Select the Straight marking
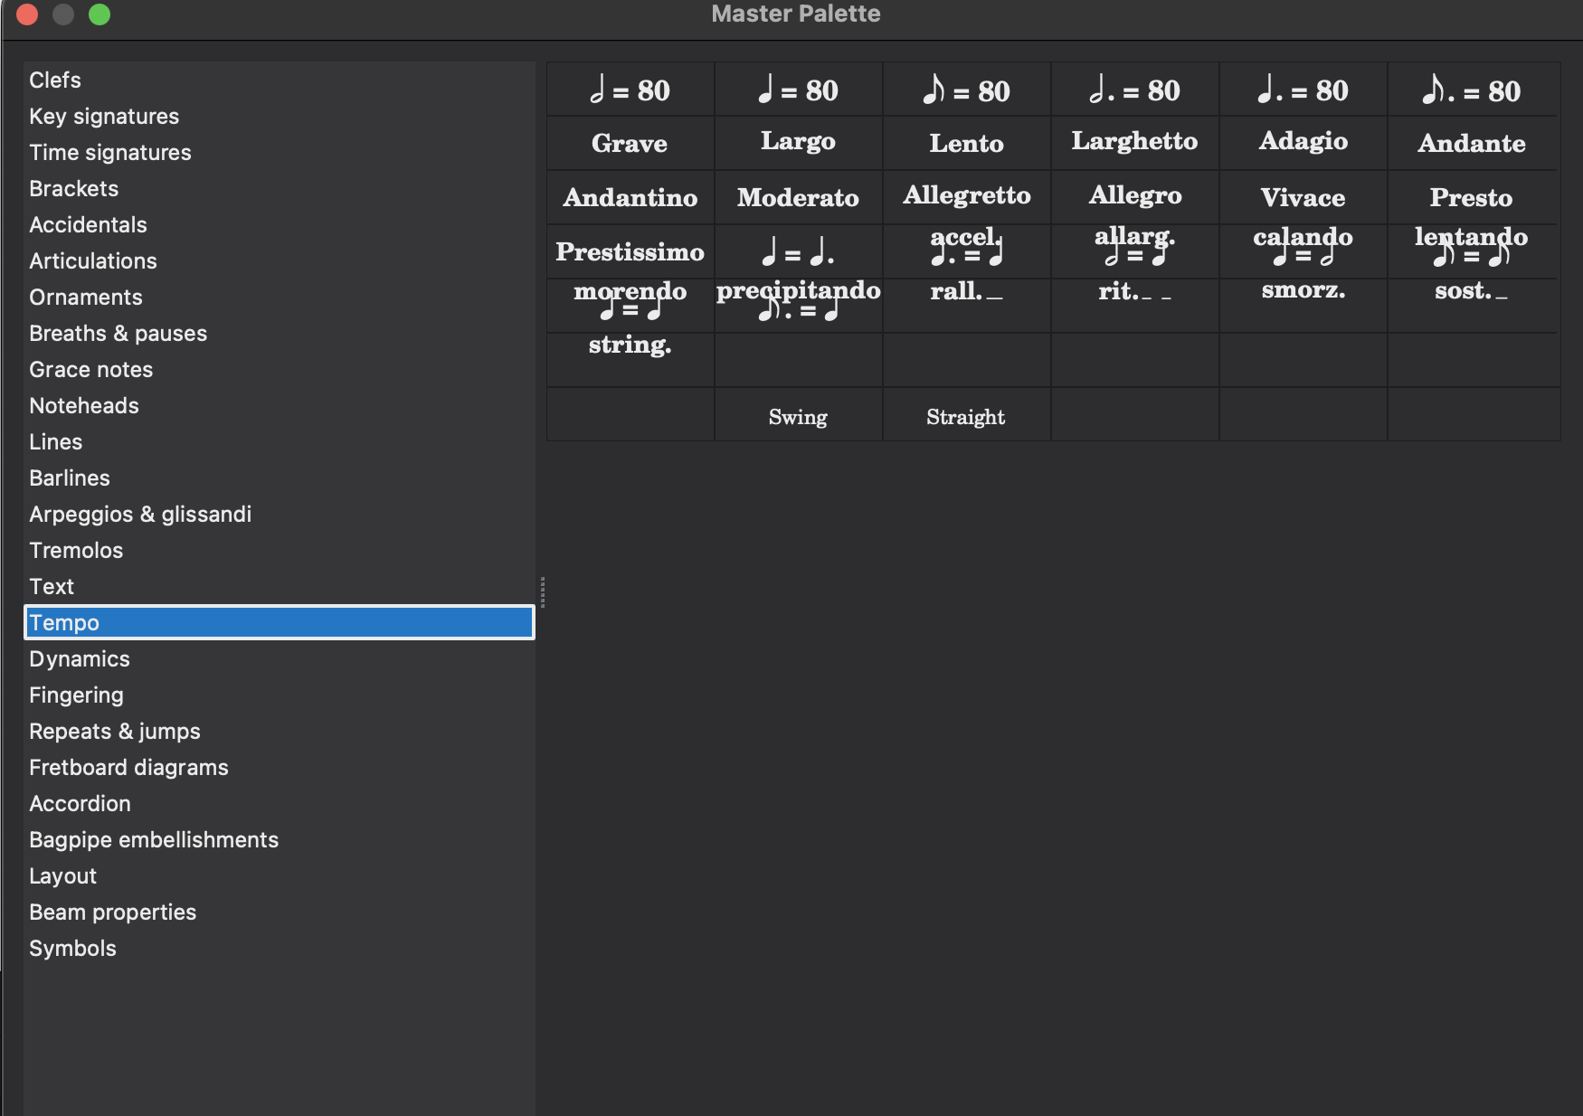Screen dimensions: 1583x1116 pos(966,416)
